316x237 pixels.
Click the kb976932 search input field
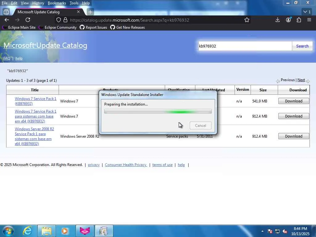click(245, 46)
